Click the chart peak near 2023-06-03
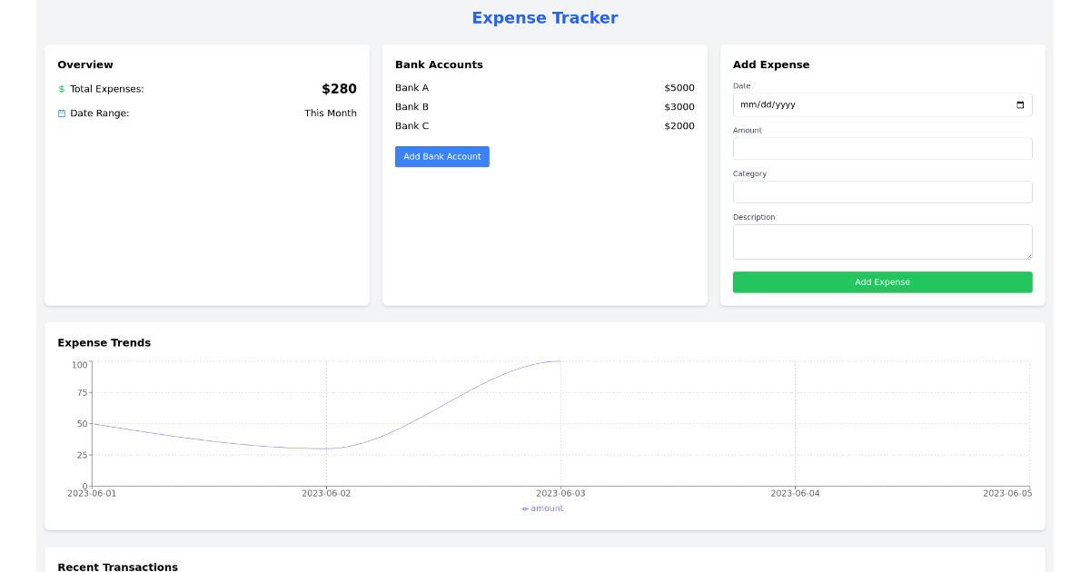Viewport: 1090px width, 572px height. click(560, 361)
